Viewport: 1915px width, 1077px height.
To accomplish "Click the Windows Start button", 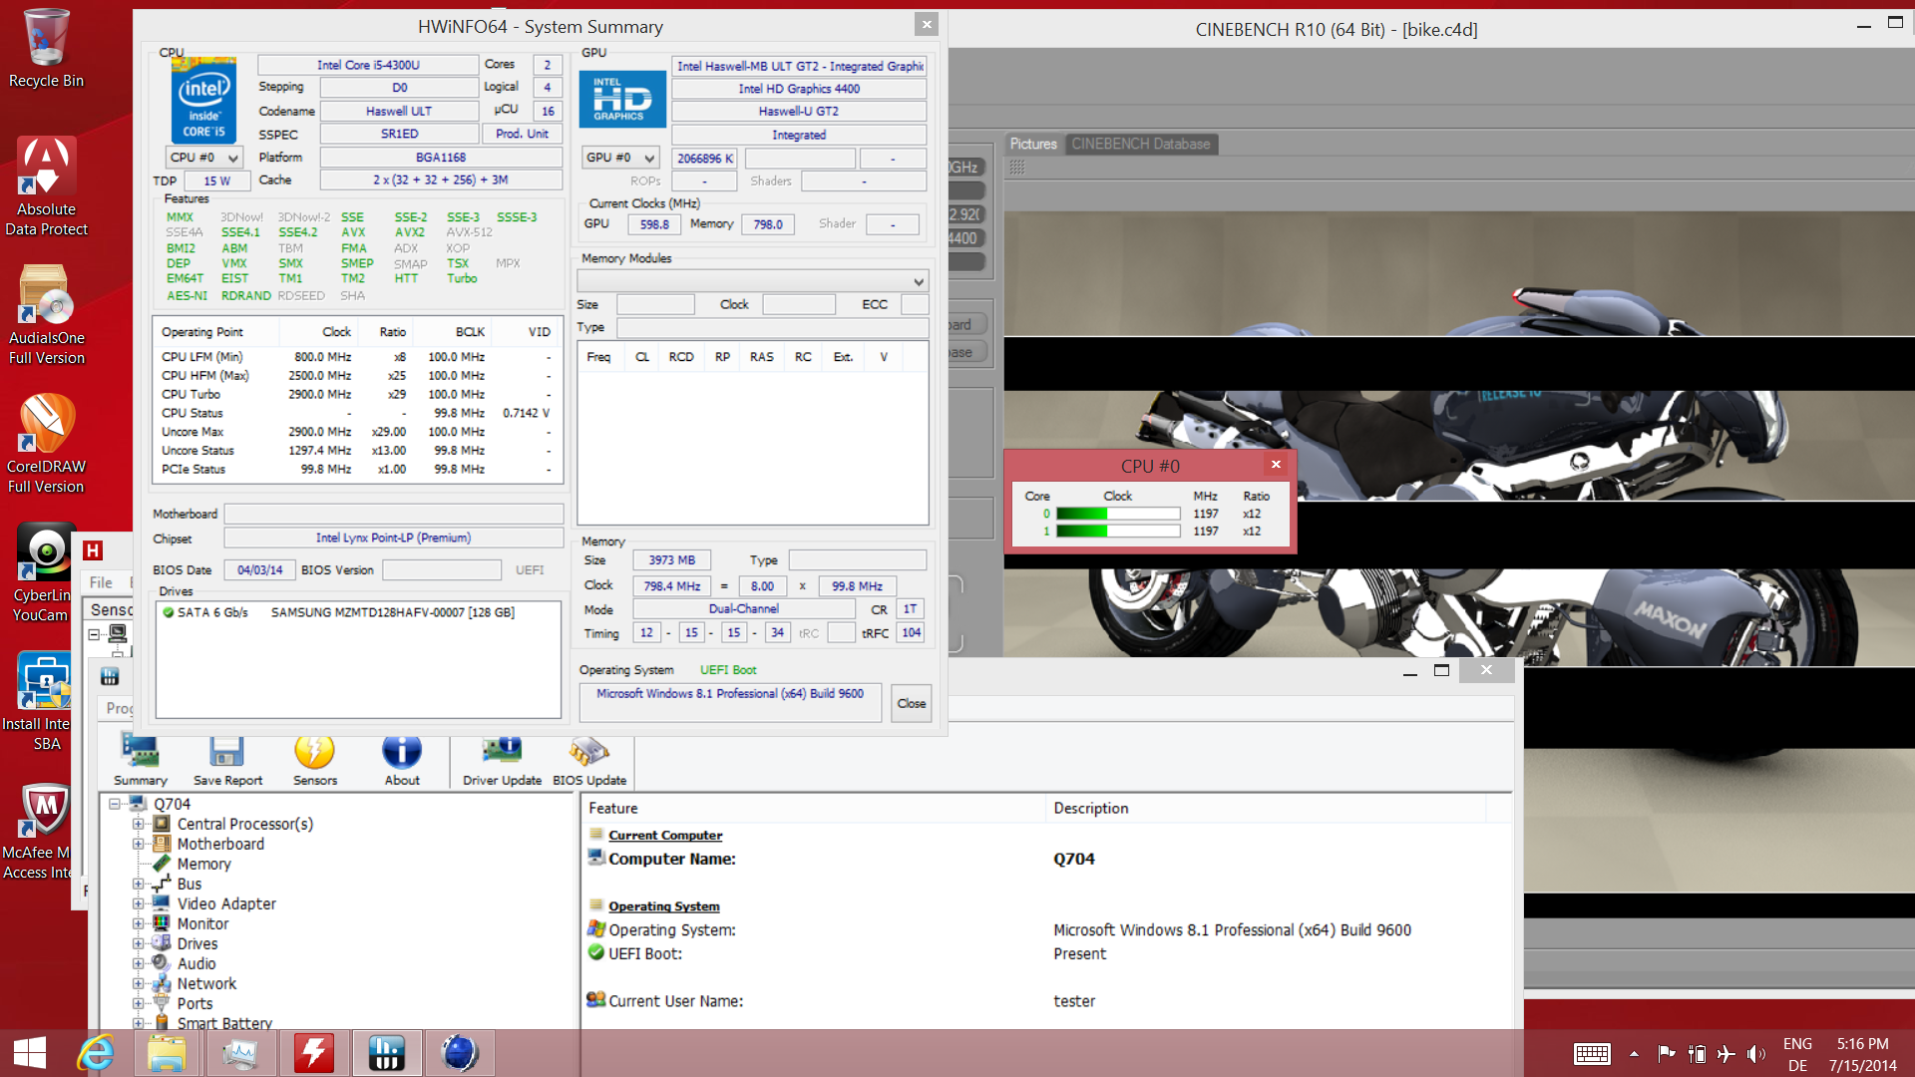I will [x=30, y=1053].
